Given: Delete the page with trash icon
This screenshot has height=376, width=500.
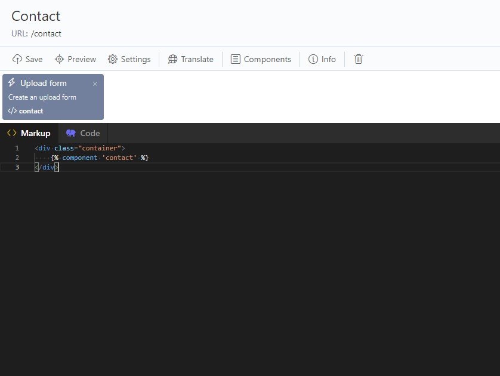Looking at the screenshot, I should coord(359,59).
